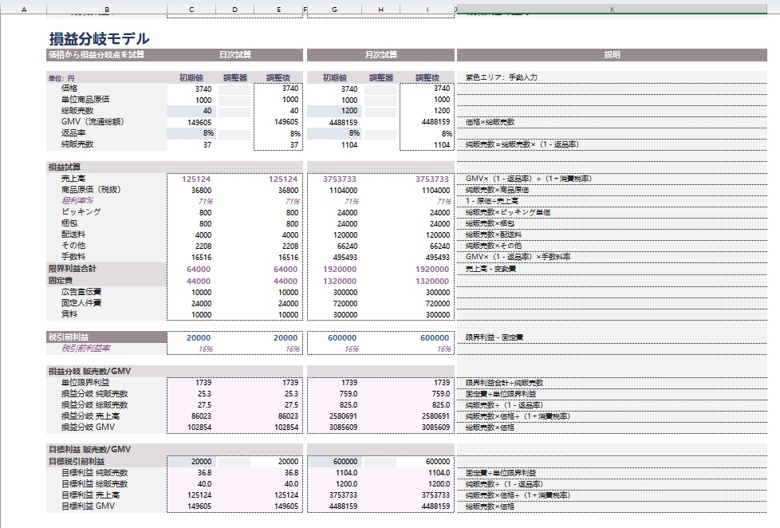Click the 配送料 row label
This screenshot has height=528, width=780.
pyautogui.click(x=73, y=234)
